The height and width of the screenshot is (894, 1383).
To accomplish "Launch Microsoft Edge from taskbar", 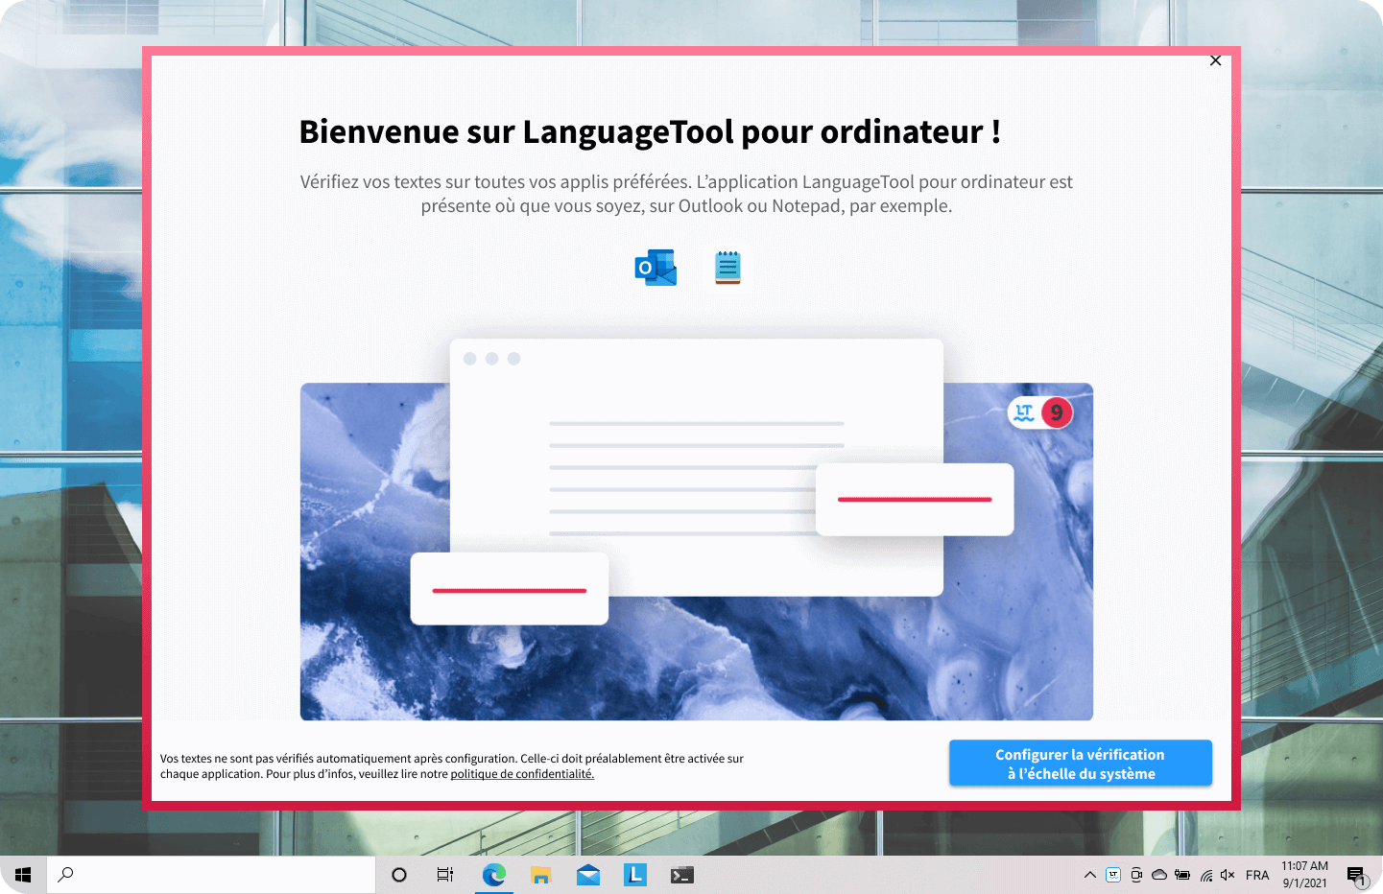I will 494,875.
